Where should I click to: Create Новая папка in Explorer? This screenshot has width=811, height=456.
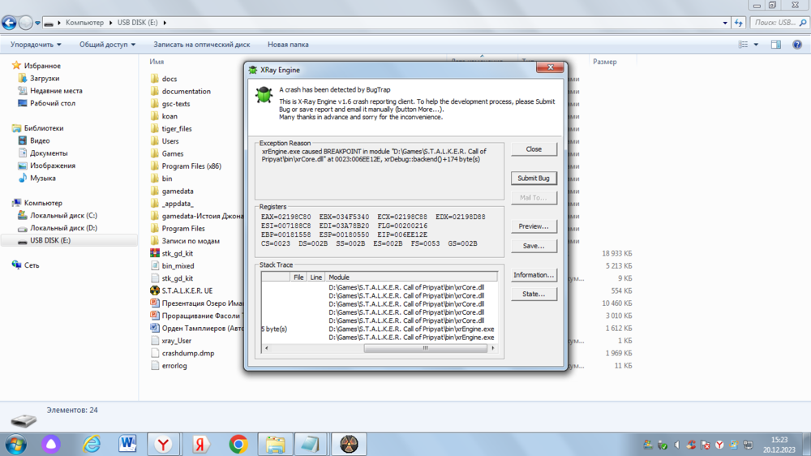click(288, 45)
